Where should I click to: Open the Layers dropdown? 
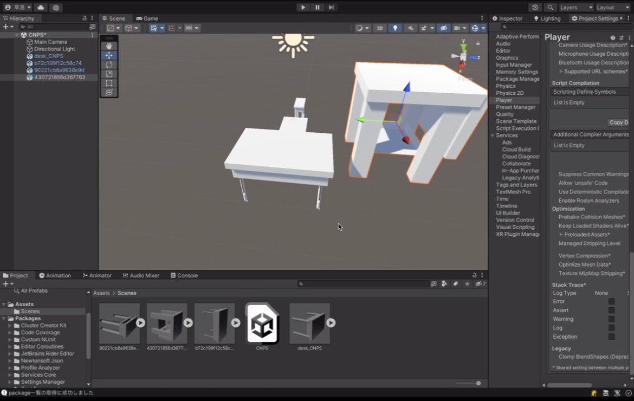click(576, 7)
